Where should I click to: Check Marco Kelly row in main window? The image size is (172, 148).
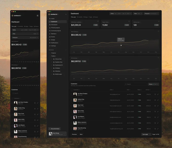tap(72, 112)
